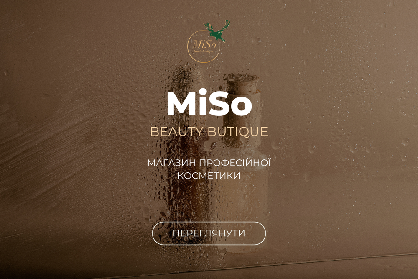Click the word ПРОФЕСІЙНОЇ in the description
The height and width of the screenshot is (279, 418).
[x=235, y=163]
